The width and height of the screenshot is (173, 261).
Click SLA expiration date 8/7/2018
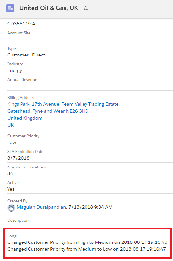(18, 158)
